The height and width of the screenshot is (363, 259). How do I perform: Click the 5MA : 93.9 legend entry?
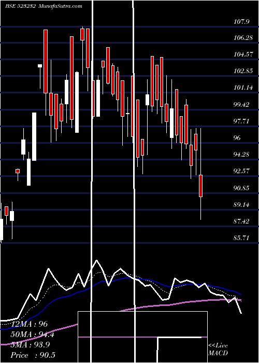[x=30, y=345]
